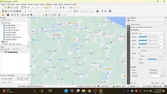Screen dimensions: 167x94
Task: Open the Grayscale Off dropdown
Action: pos(152,53)
